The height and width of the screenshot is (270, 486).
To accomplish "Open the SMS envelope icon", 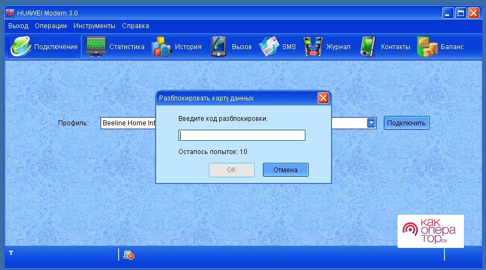I will pos(268,46).
